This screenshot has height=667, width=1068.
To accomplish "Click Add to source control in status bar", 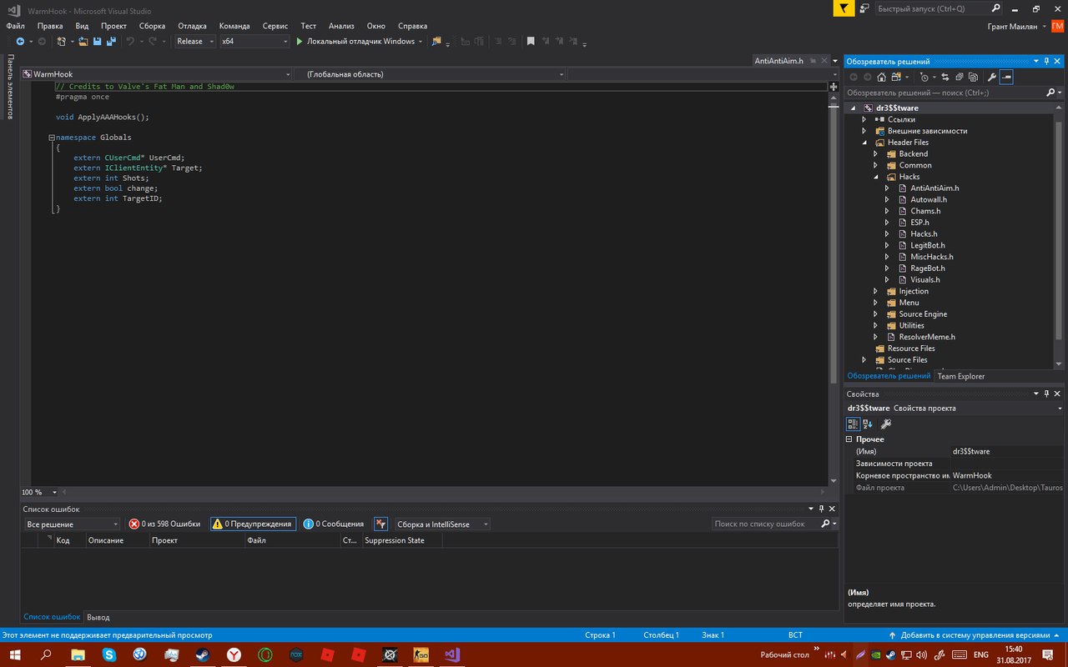I will tap(972, 635).
